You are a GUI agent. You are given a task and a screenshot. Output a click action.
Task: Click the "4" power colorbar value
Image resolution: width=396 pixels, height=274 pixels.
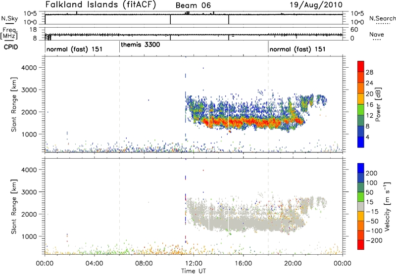368,137
